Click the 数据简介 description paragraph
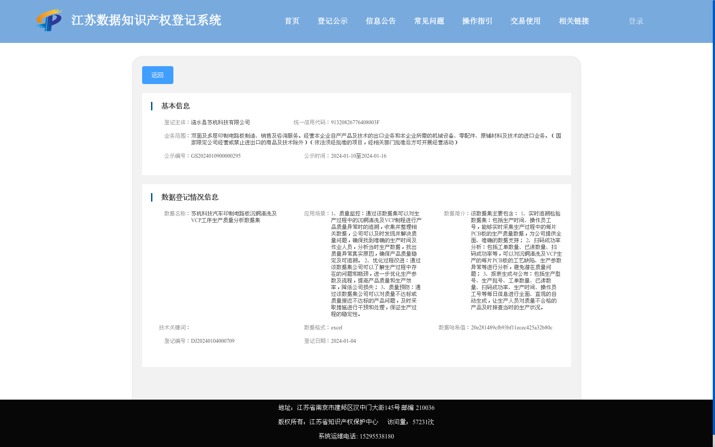Image resolution: width=715 pixels, height=447 pixels. [x=516, y=261]
